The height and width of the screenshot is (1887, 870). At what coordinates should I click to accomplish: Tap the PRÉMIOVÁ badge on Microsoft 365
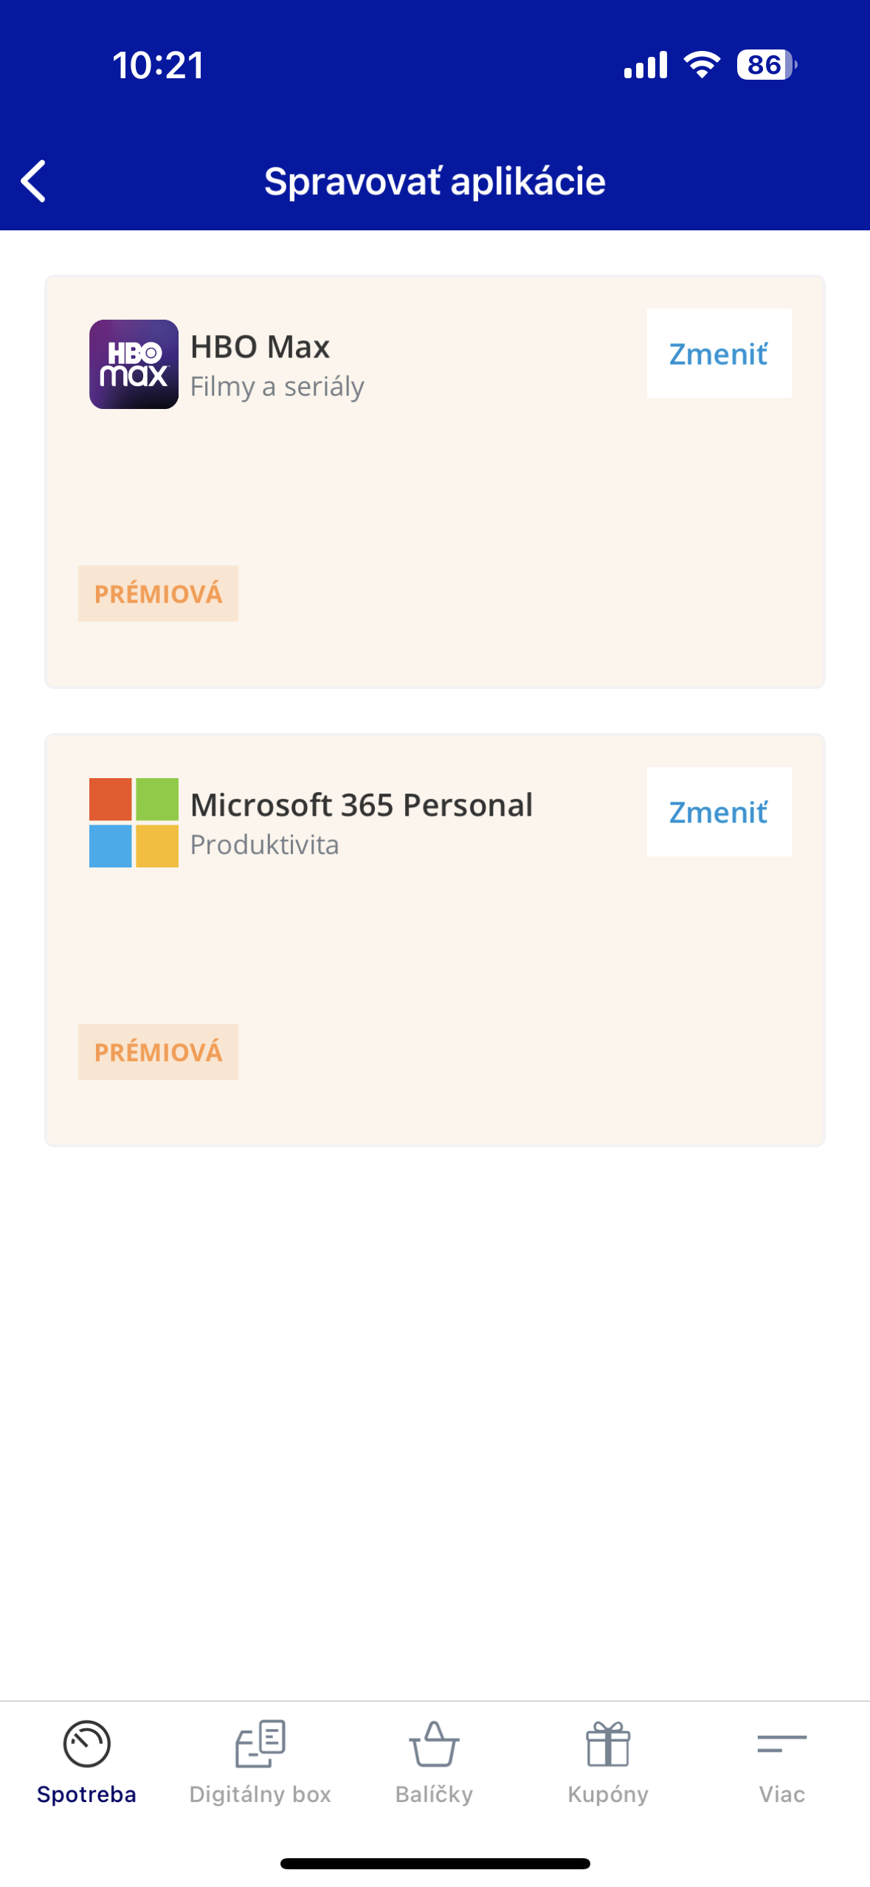(x=158, y=1052)
